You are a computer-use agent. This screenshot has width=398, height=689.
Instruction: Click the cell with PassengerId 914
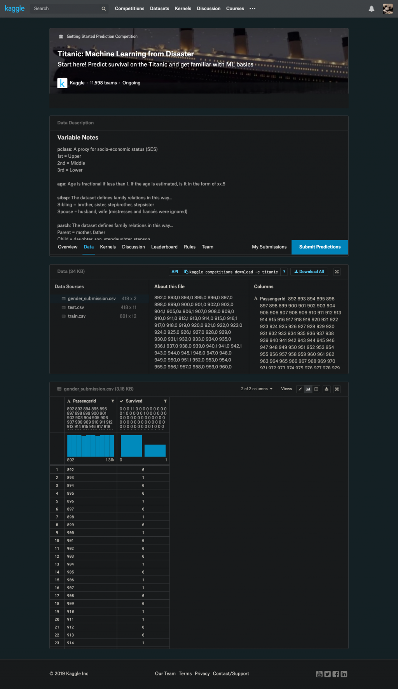coord(91,643)
